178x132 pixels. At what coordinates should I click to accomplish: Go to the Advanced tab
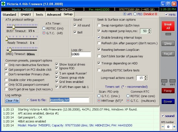pyautogui.click(x=54, y=15)
